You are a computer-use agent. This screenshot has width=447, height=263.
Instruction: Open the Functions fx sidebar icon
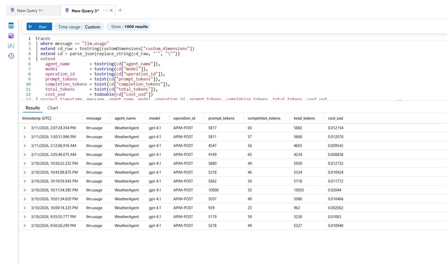point(11,46)
